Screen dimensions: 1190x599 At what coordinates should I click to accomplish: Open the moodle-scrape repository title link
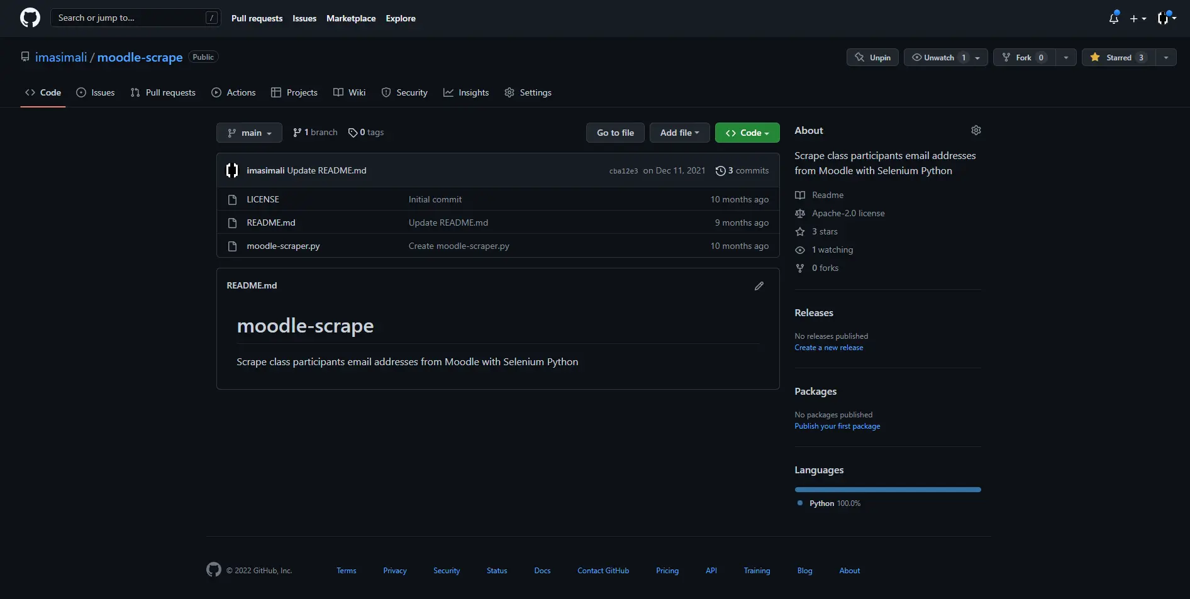tap(140, 57)
